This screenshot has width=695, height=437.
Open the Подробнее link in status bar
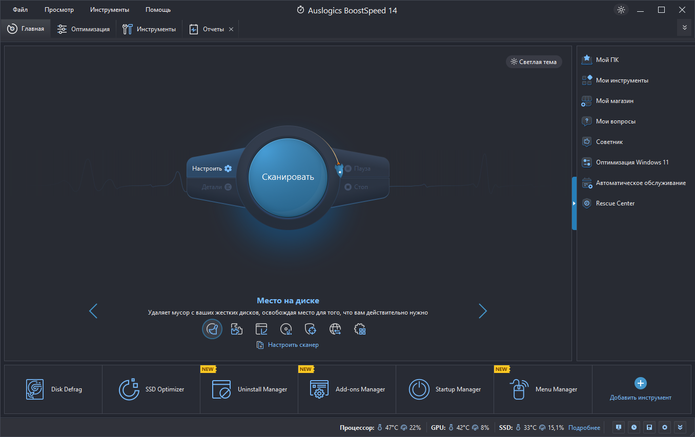click(x=584, y=428)
